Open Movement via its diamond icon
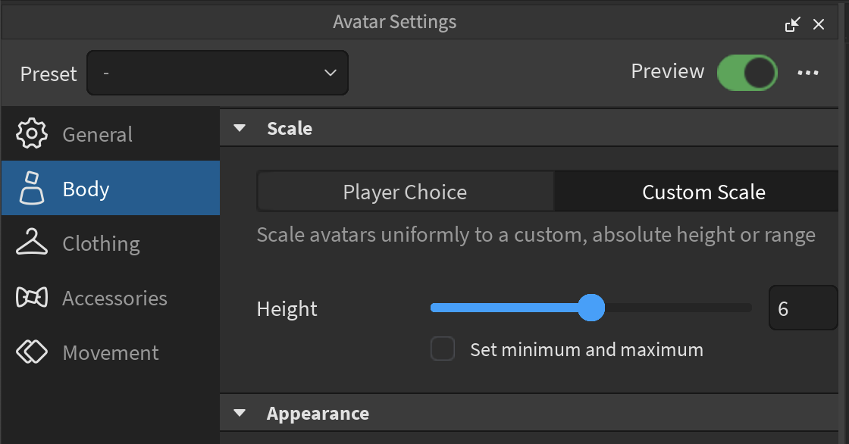This screenshot has height=444, width=849. click(x=32, y=352)
